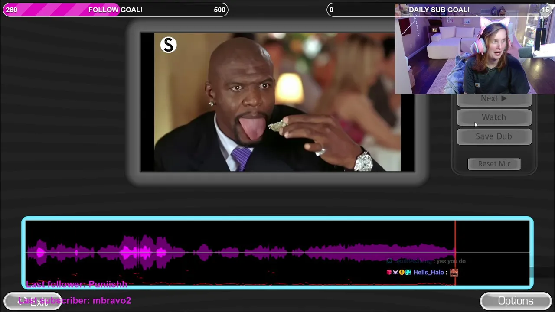Screen dimensions: 555x312
Task: Save the dub recording
Action: 494,136
